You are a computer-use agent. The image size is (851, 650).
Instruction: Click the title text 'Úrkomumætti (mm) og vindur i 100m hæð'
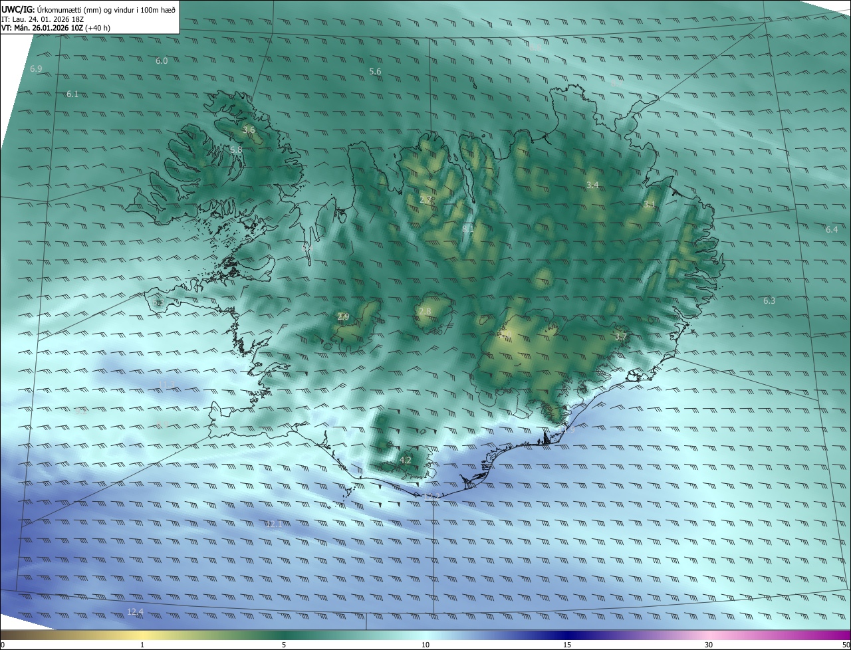106,9
